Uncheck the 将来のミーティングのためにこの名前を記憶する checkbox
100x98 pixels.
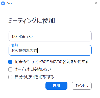[x=10, y=62]
